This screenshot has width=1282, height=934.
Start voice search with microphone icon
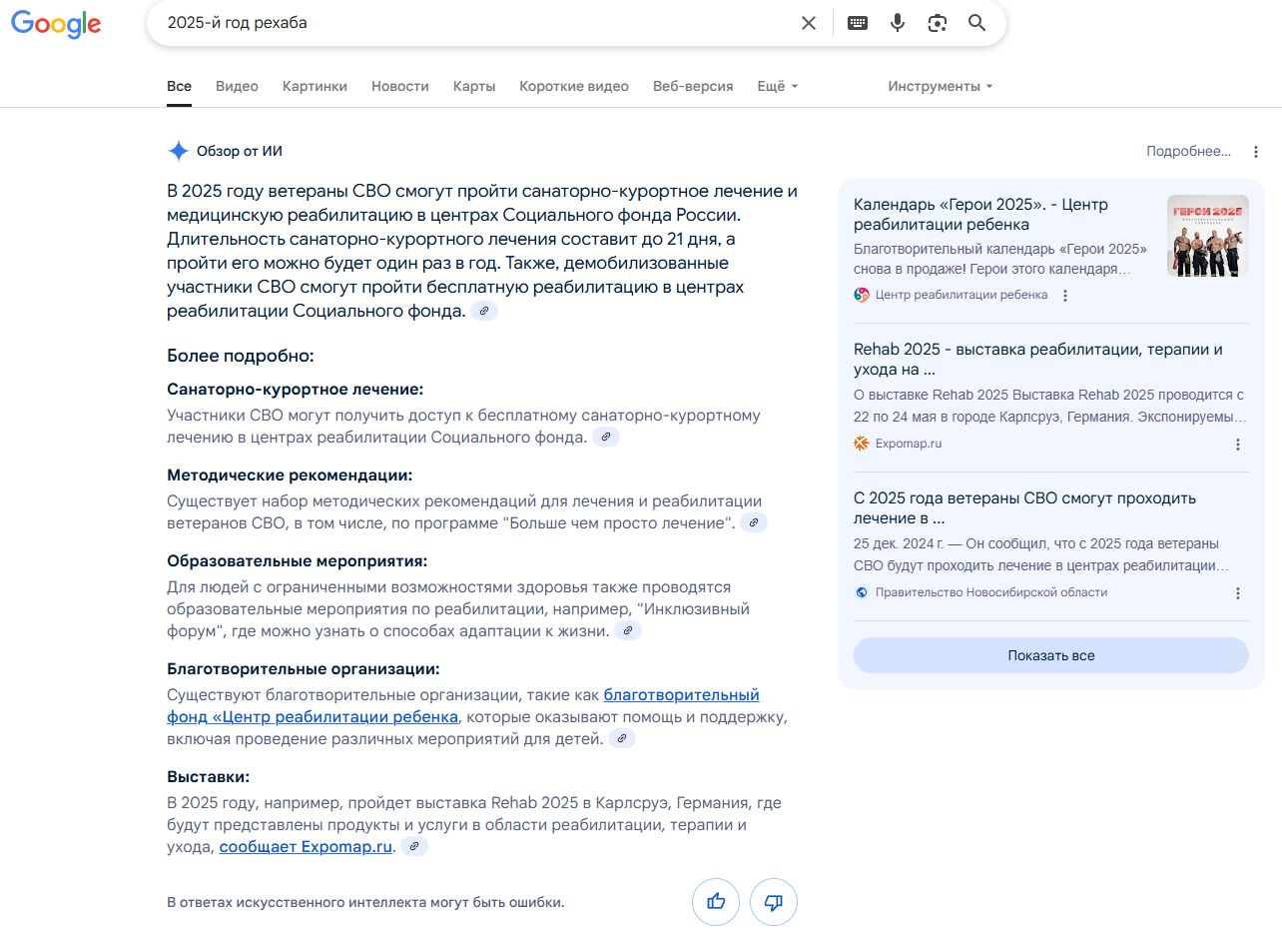click(x=898, y=23)
